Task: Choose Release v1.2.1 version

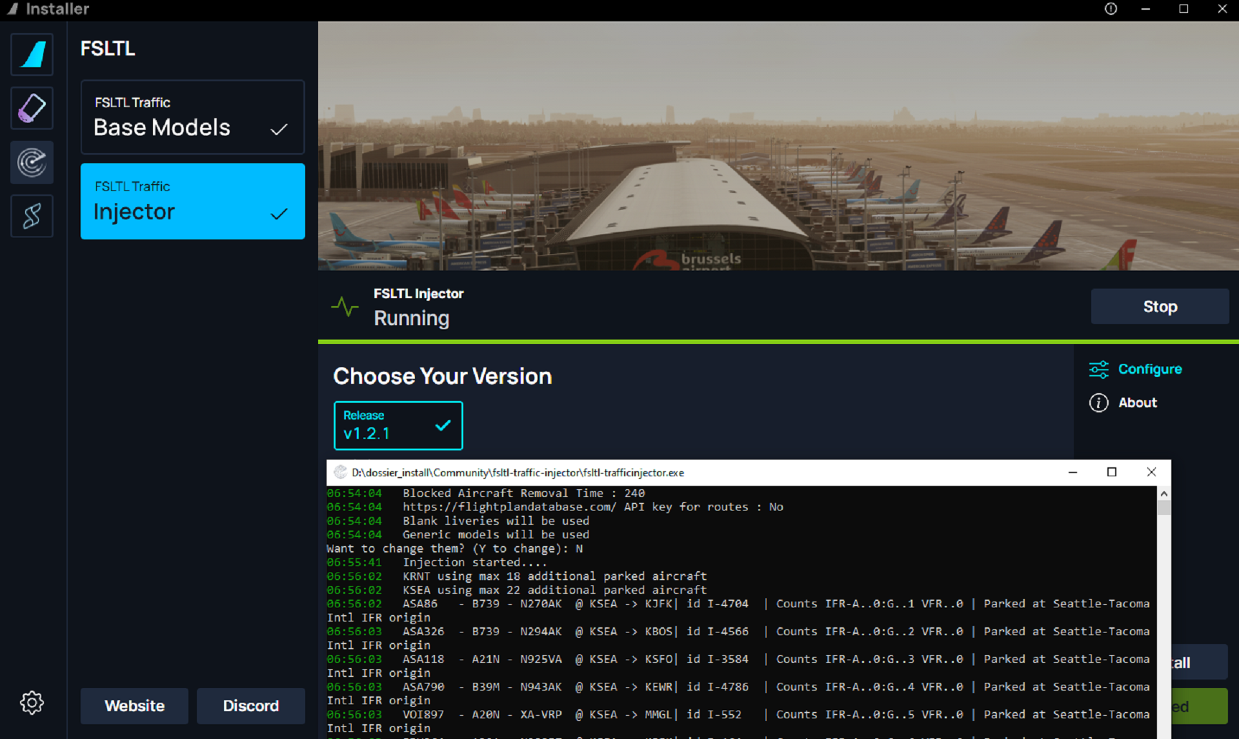Action: coord(398,425)
